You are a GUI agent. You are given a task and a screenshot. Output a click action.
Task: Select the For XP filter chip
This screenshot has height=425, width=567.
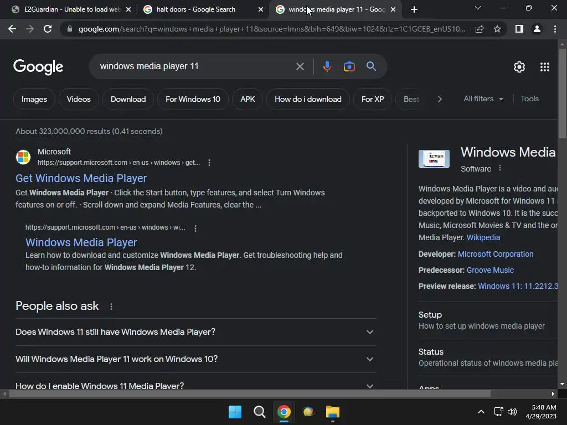[373, 99]
